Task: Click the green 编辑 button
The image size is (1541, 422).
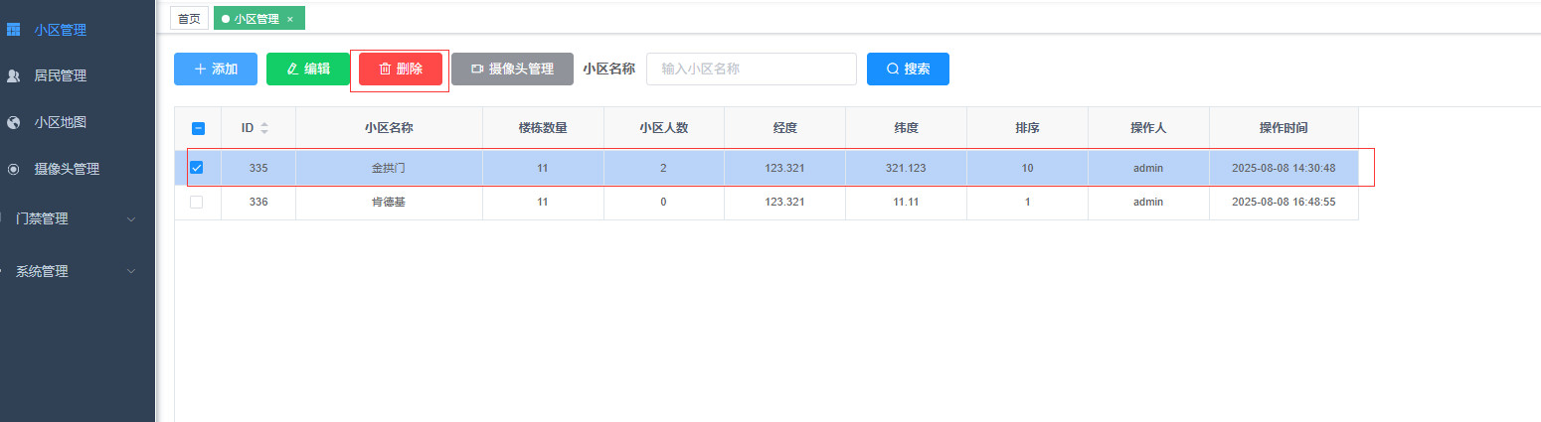Action: (x=308, y=69)
